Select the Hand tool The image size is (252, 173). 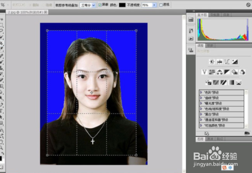[1, 142]
